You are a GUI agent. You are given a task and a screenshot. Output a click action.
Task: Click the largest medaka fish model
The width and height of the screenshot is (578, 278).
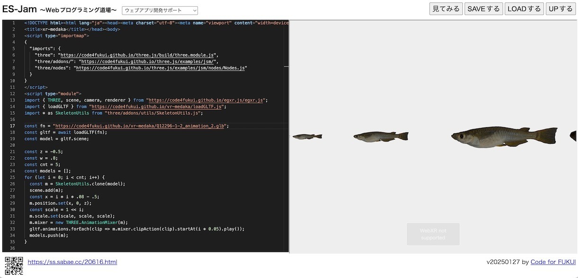tap(505, 137)
